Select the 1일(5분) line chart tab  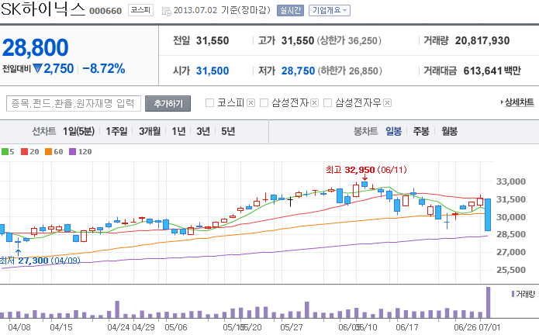click(78, 131)
